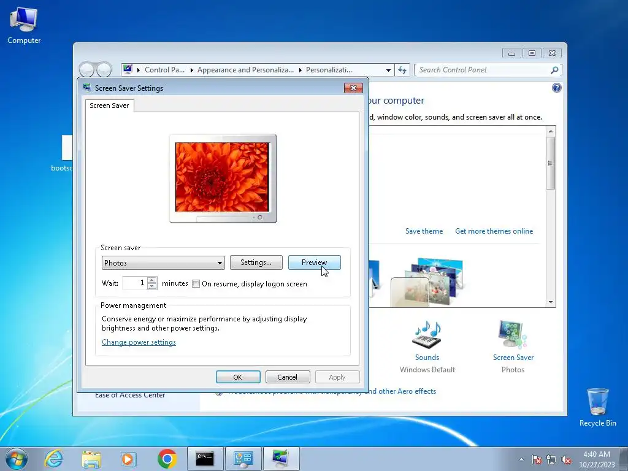The height and width of the screenshot is (471, 628).
Task: Decrease the wait minutes spinner
Action: coord(152,286)
